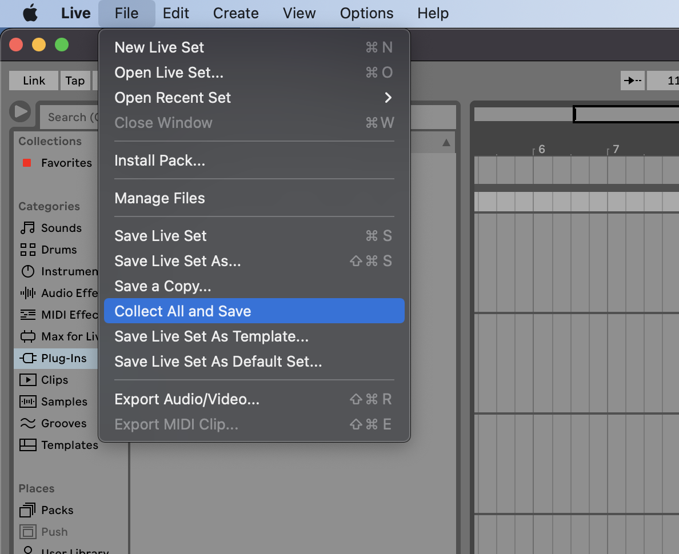Viewport: 679px width, 554px height.
Task: Expand Open Recent Set submenu
Action: tap(254, 98)
